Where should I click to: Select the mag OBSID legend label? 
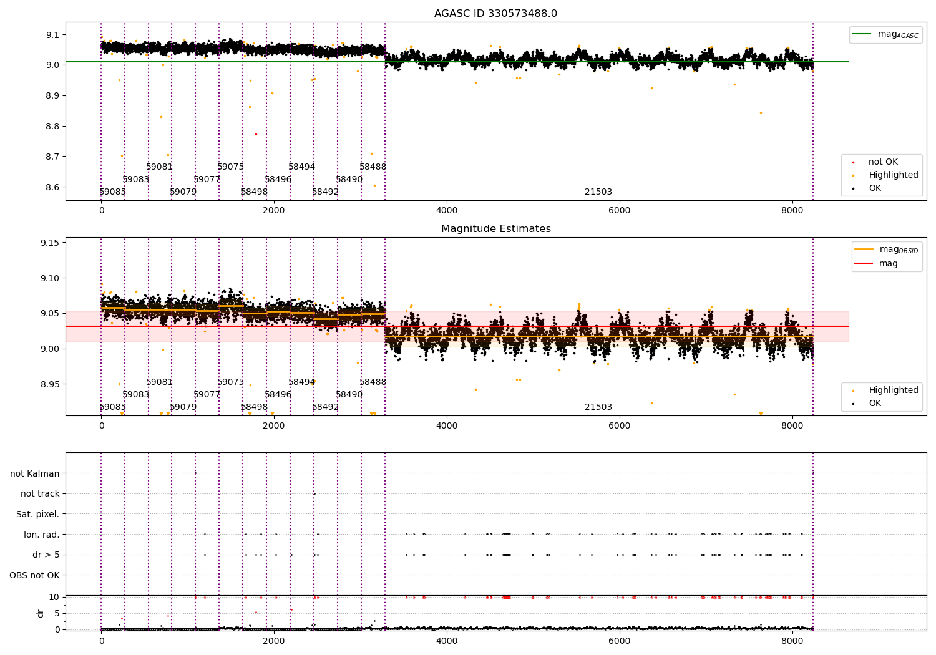point(899,250)
